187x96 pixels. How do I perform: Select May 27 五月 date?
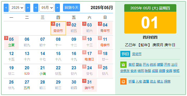tap(27, 85)
